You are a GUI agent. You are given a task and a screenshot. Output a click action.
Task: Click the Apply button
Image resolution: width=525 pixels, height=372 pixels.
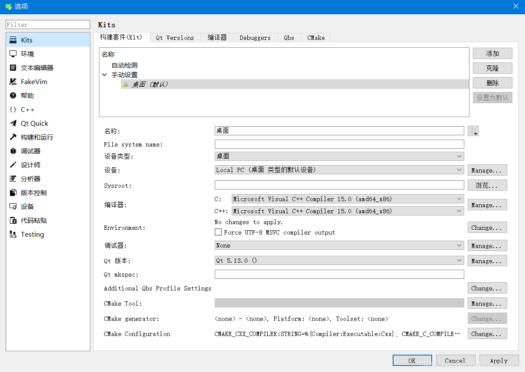point(499,360)
